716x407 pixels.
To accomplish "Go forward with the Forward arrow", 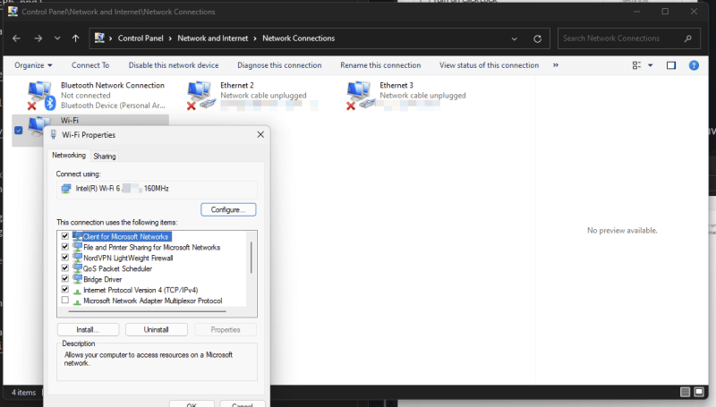I will pyautogui.click(x=38, y=38).
